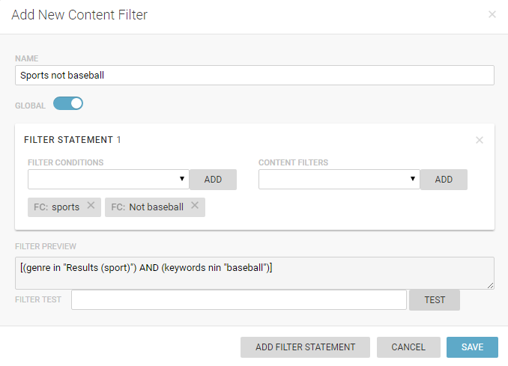Edit the Name field 'Sports not baseball'

coord(254,76)
